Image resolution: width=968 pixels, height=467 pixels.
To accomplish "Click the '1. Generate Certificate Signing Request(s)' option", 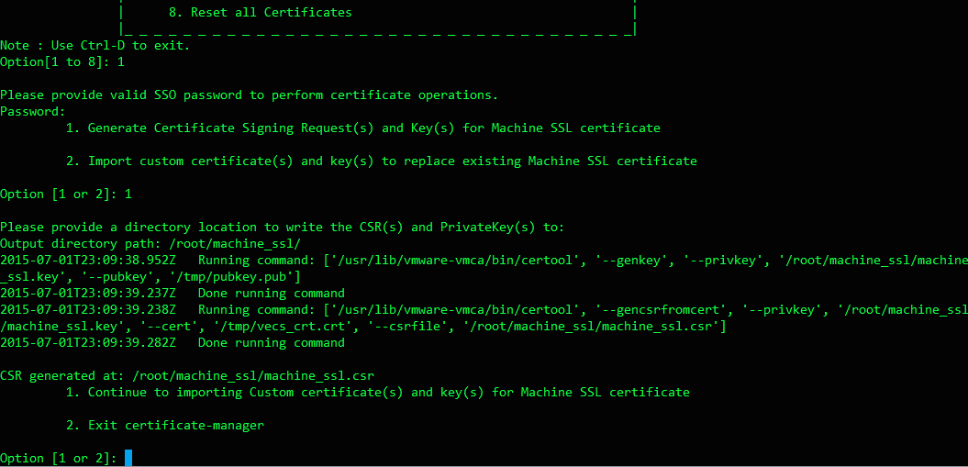I will pyautogui.click(x=363, y=128).
